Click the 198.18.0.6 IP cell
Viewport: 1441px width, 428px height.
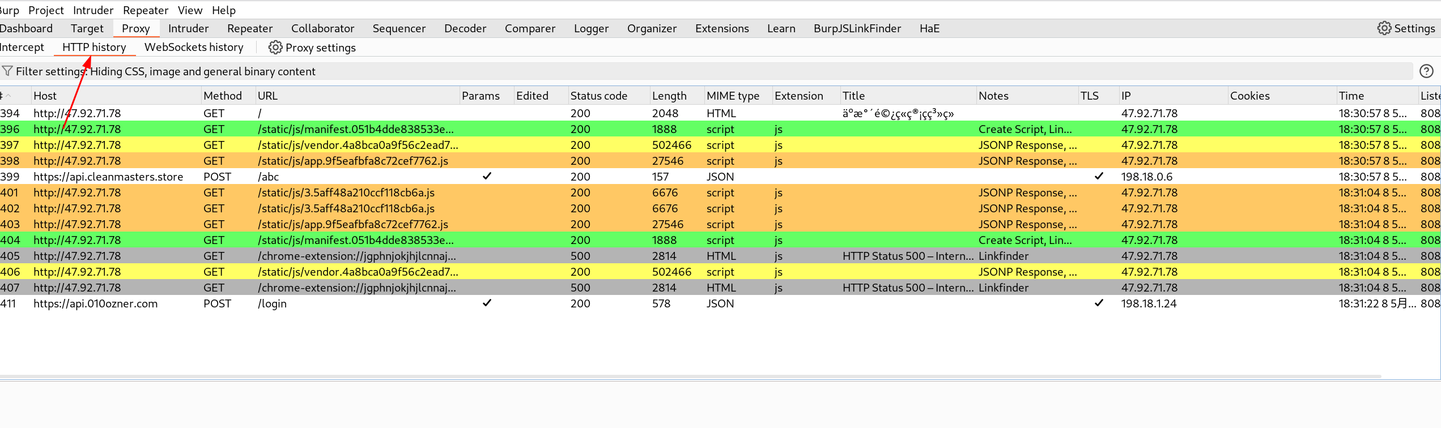click(x=1173, y=177)
